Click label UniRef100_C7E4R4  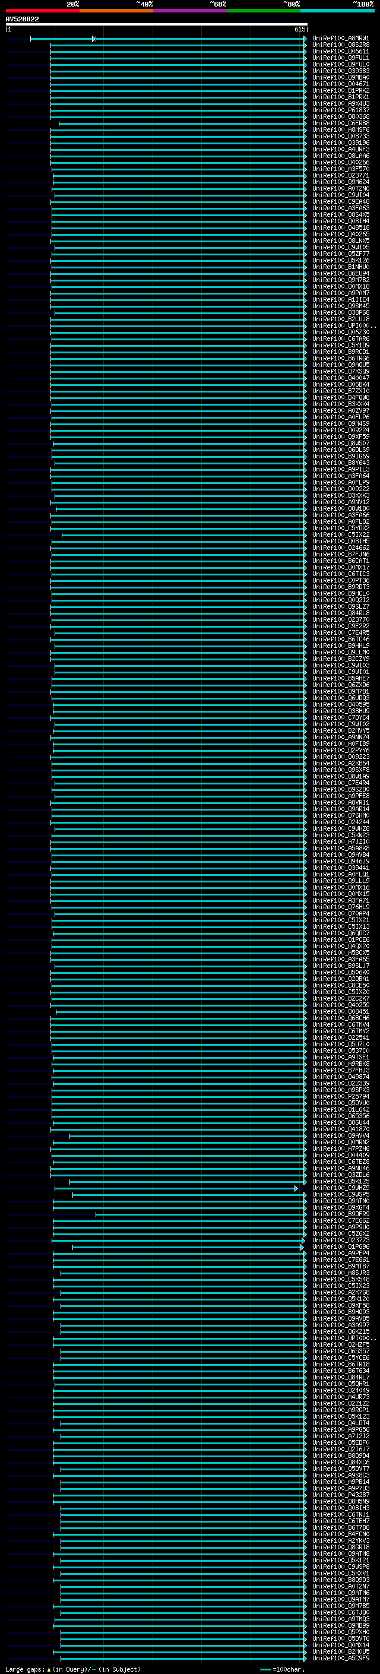pos(340,783)
